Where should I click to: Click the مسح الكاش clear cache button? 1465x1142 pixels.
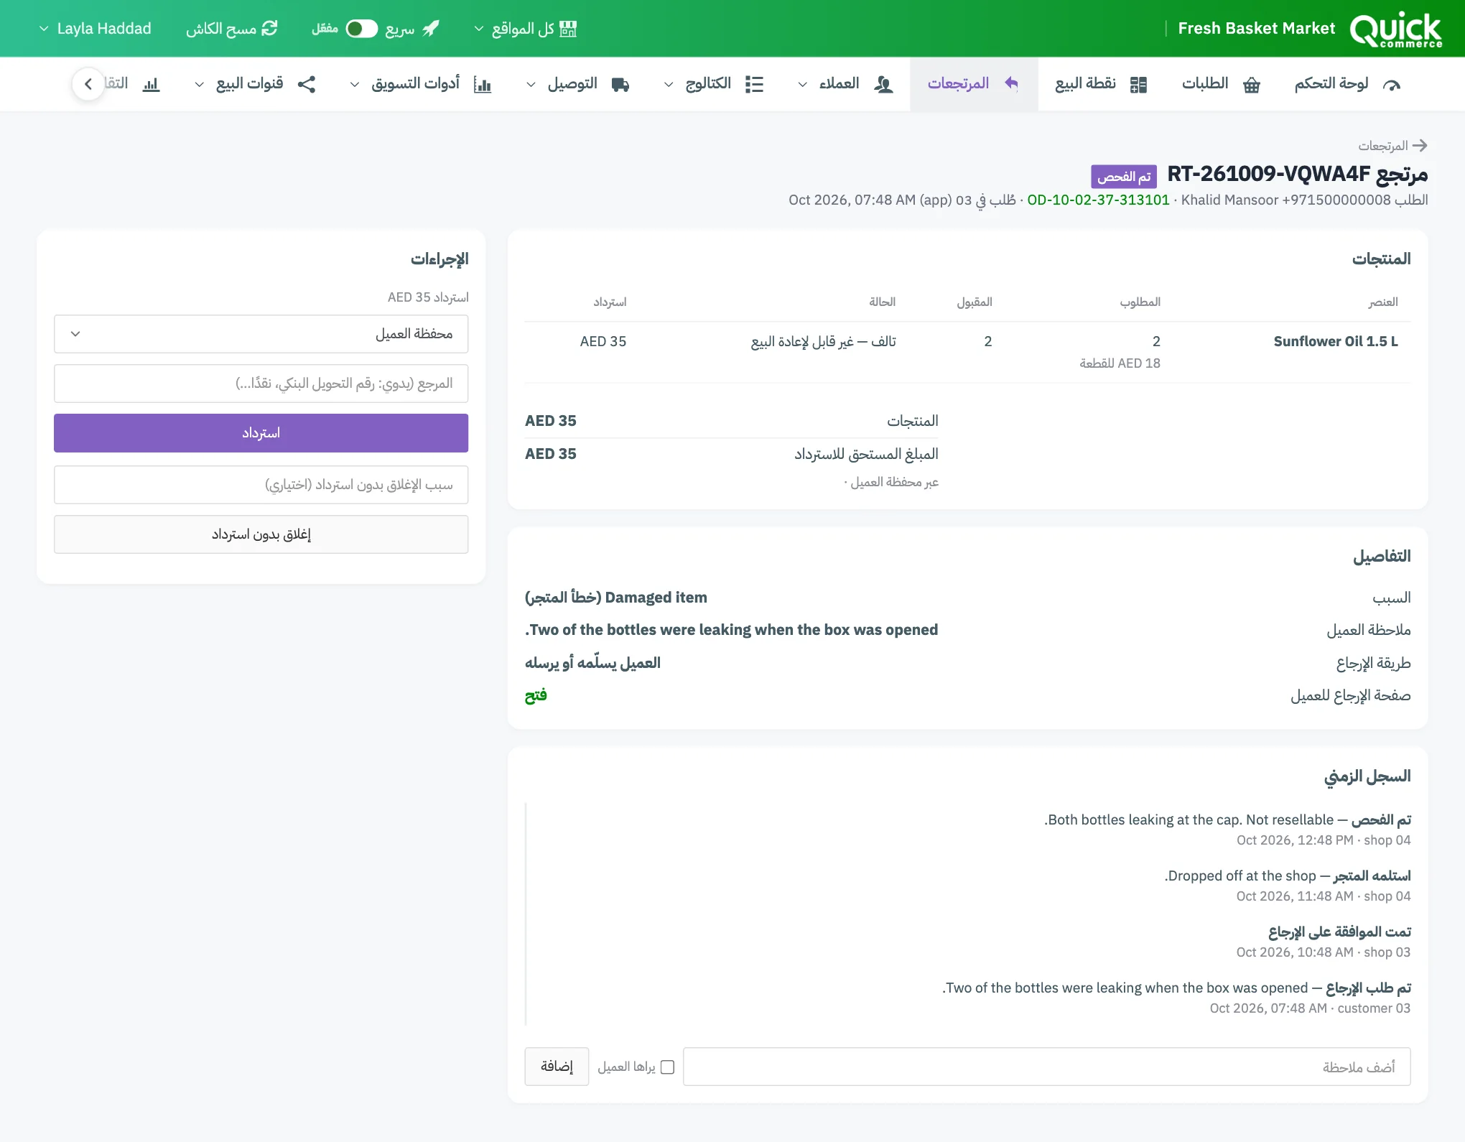[231, 29]
